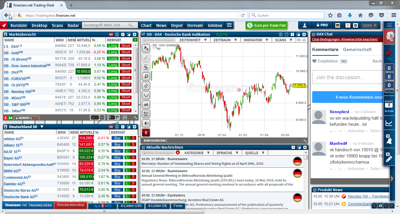
Task: Open the Scans menu in top navigation
Action: [x=57, y=26]
